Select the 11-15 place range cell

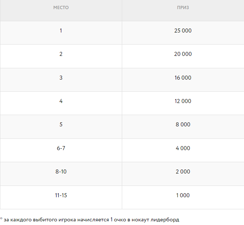click(x=61, y=195)
